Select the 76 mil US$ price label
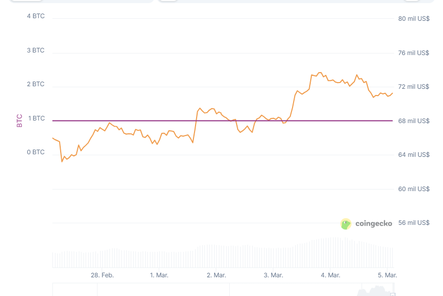 (413, 53)
